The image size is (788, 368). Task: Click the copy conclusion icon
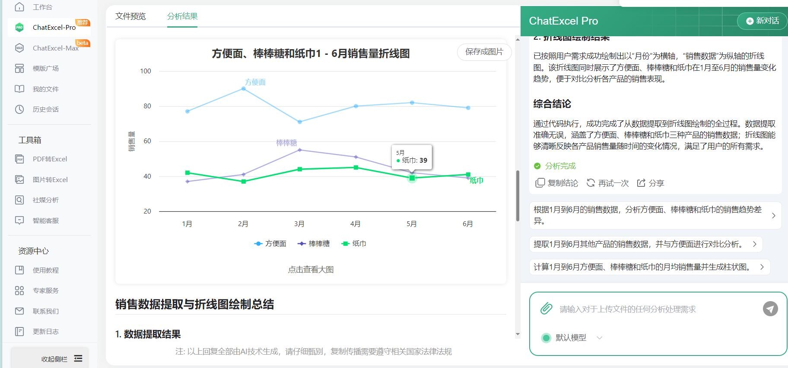coord(540,183)
